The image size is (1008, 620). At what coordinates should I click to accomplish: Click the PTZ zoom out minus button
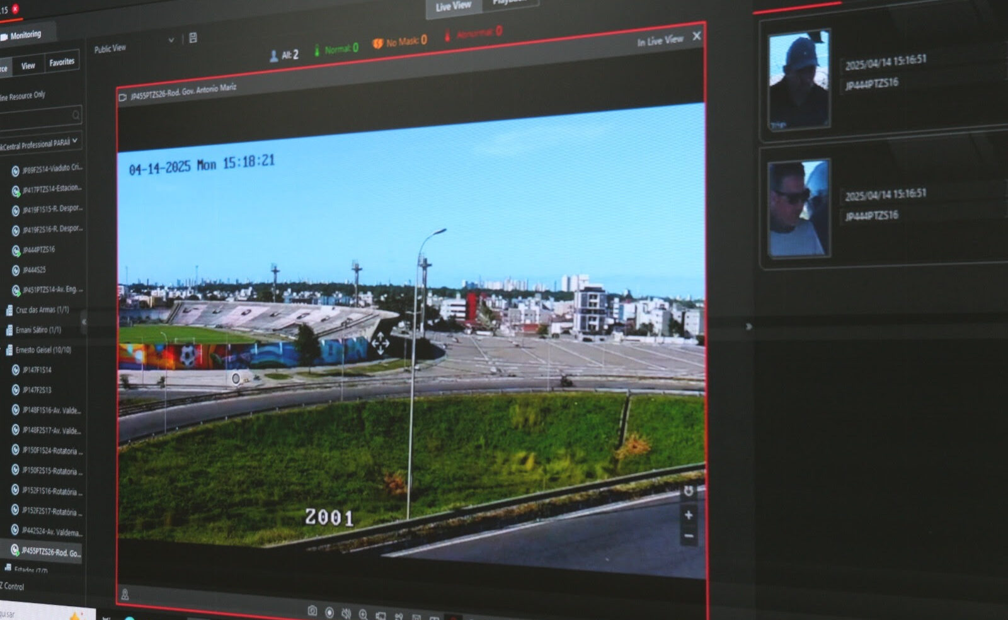689,536
